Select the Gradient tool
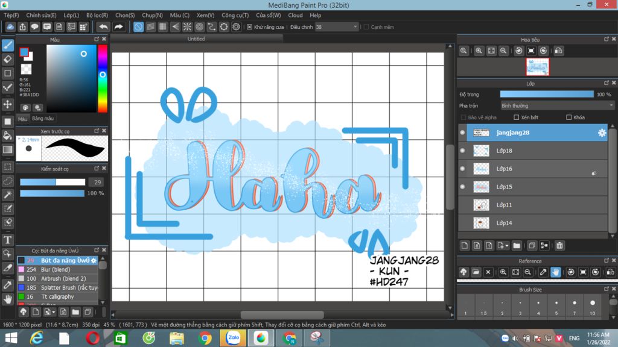Image resolution: width=618 pixels, height=347 pixels. click(x=8, y=149)
